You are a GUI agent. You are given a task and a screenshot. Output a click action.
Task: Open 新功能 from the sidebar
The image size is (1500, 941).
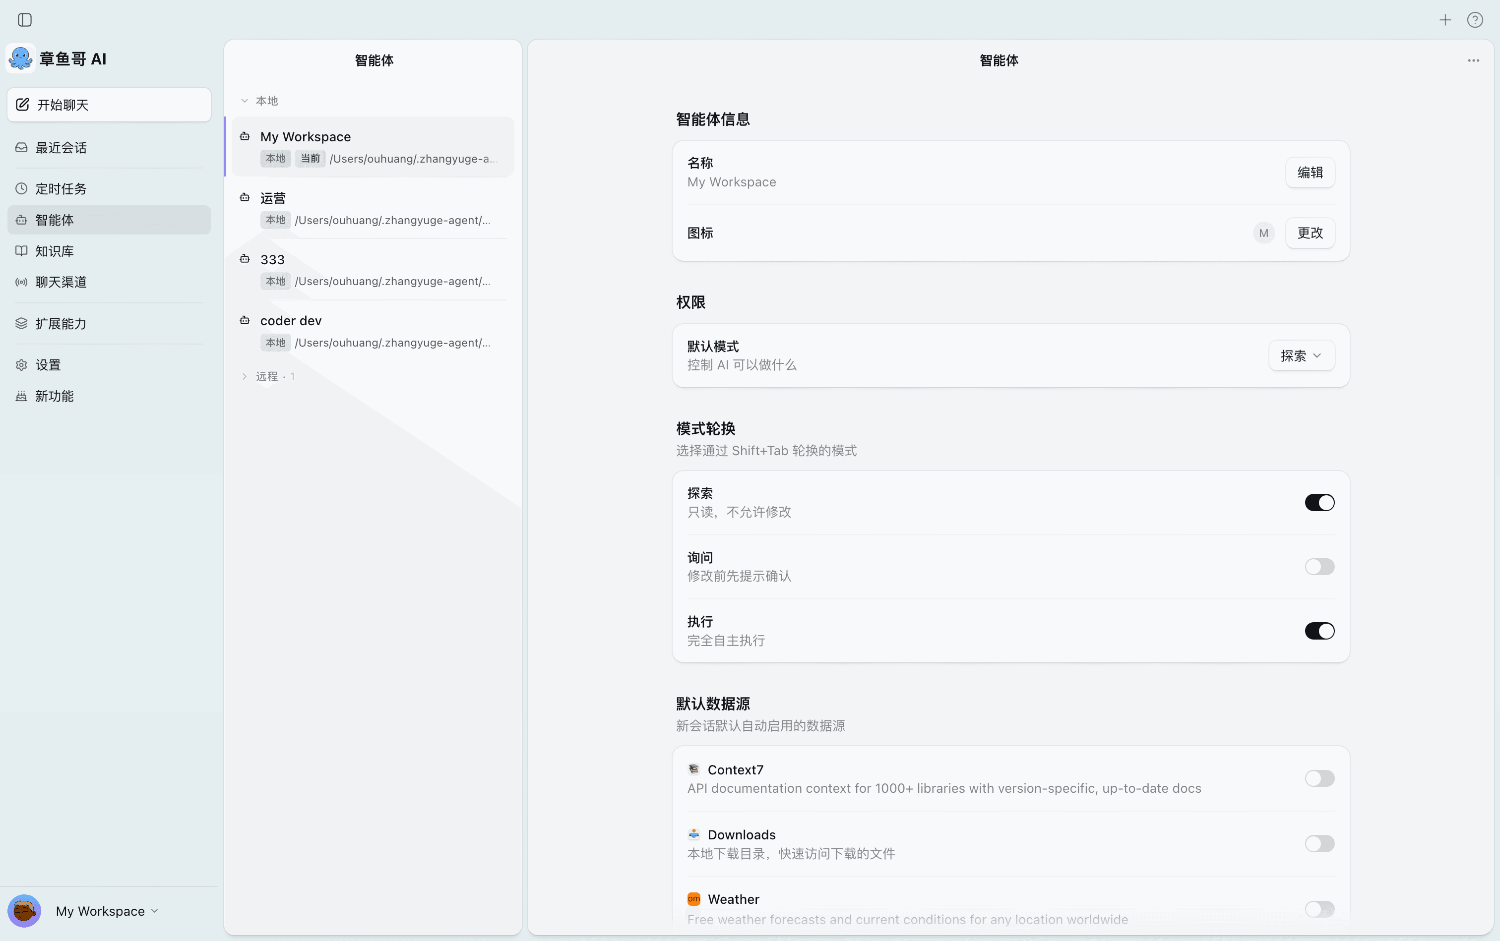point(54,396)
